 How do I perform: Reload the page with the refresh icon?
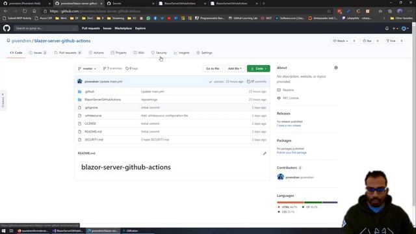[25, 11]
